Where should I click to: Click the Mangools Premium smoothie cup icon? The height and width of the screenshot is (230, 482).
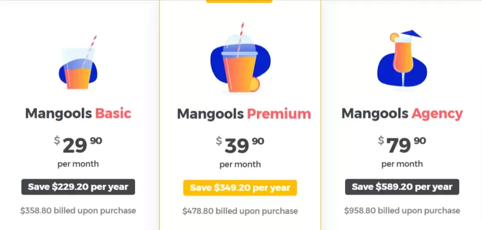point(240,58)
